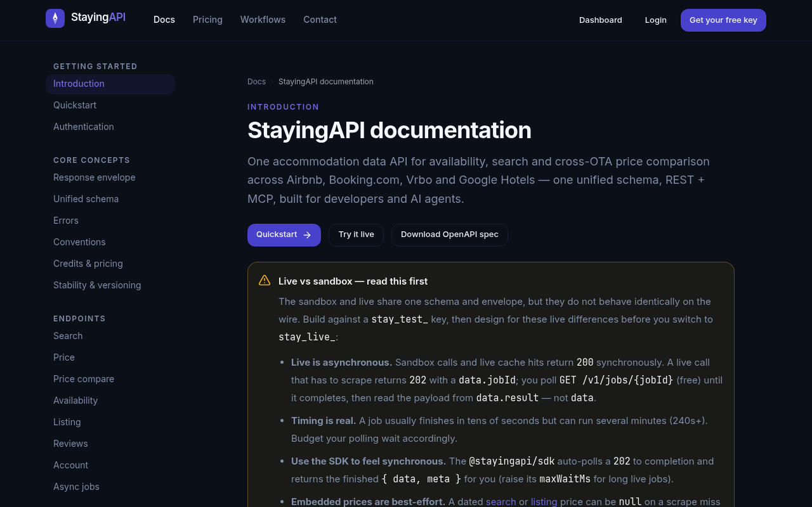Click the StayingAPI brand name text
The height and width of the screenshot is (507, 812).
tap(98, 17)
